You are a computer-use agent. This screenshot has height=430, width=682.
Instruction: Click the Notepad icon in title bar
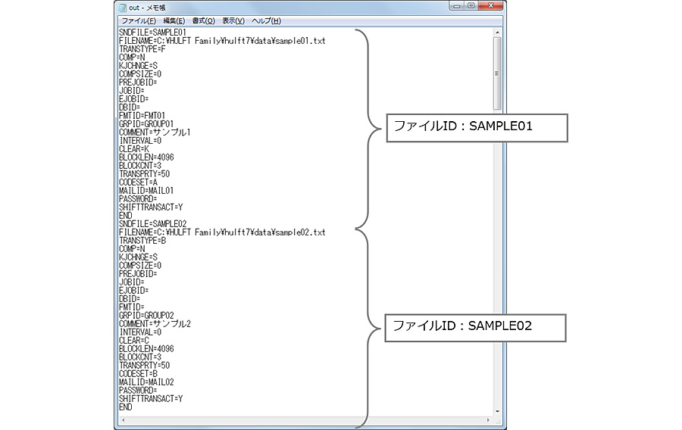pos(124,7)
